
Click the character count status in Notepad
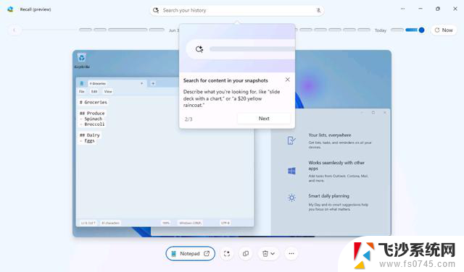pyautogui.click(x=110, y=223)
